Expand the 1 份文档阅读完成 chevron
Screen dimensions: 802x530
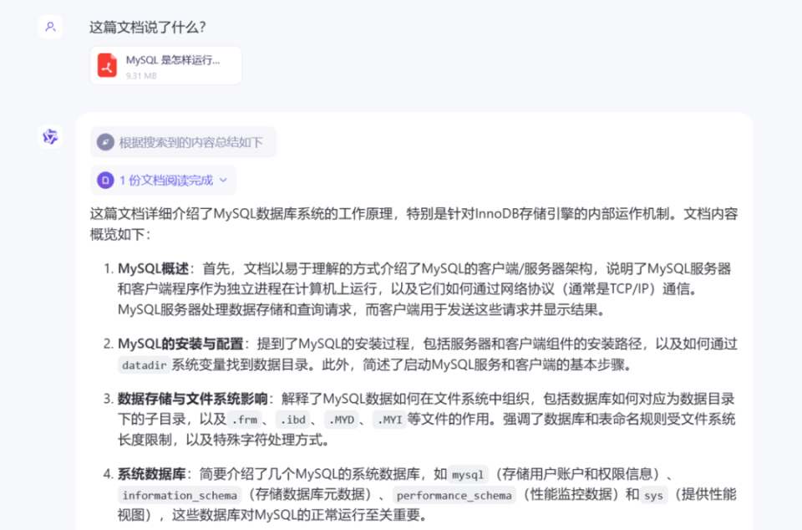tap(223, 180)
